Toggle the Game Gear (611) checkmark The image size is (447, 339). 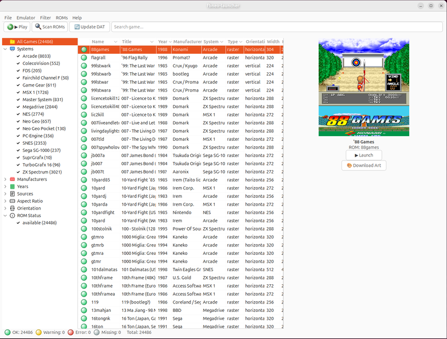(18, 85)
